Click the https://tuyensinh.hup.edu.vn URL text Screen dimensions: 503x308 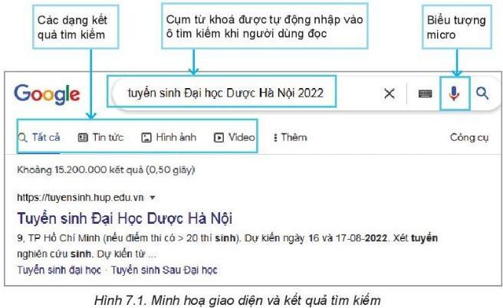(81, 198)
